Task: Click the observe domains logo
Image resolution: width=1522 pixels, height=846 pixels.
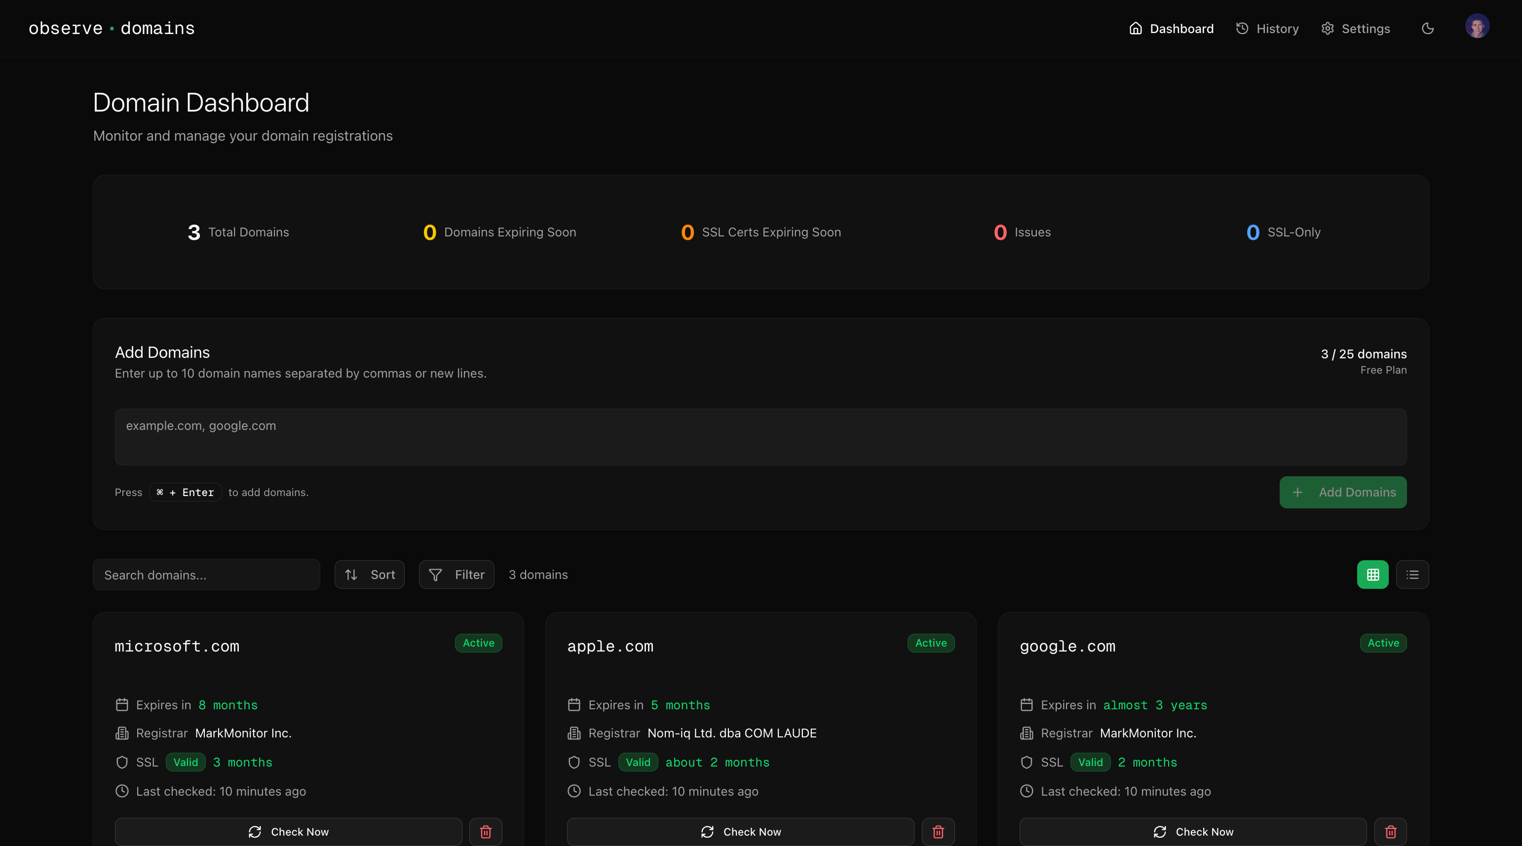Action: point(112,28)
